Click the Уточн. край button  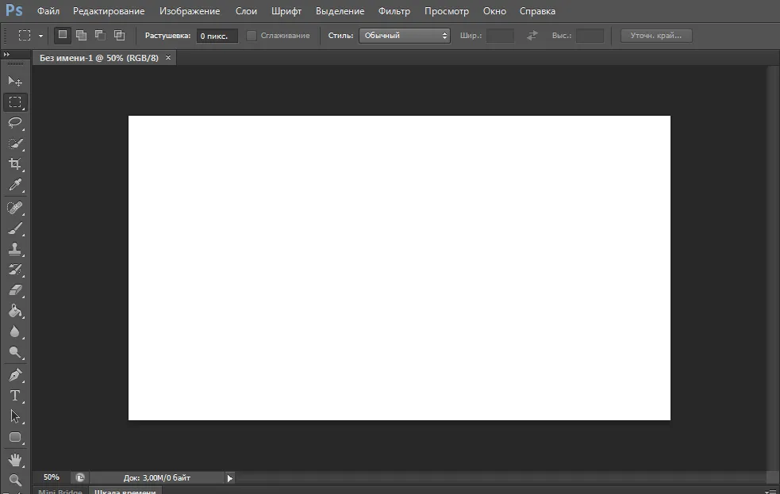[656, 36]
